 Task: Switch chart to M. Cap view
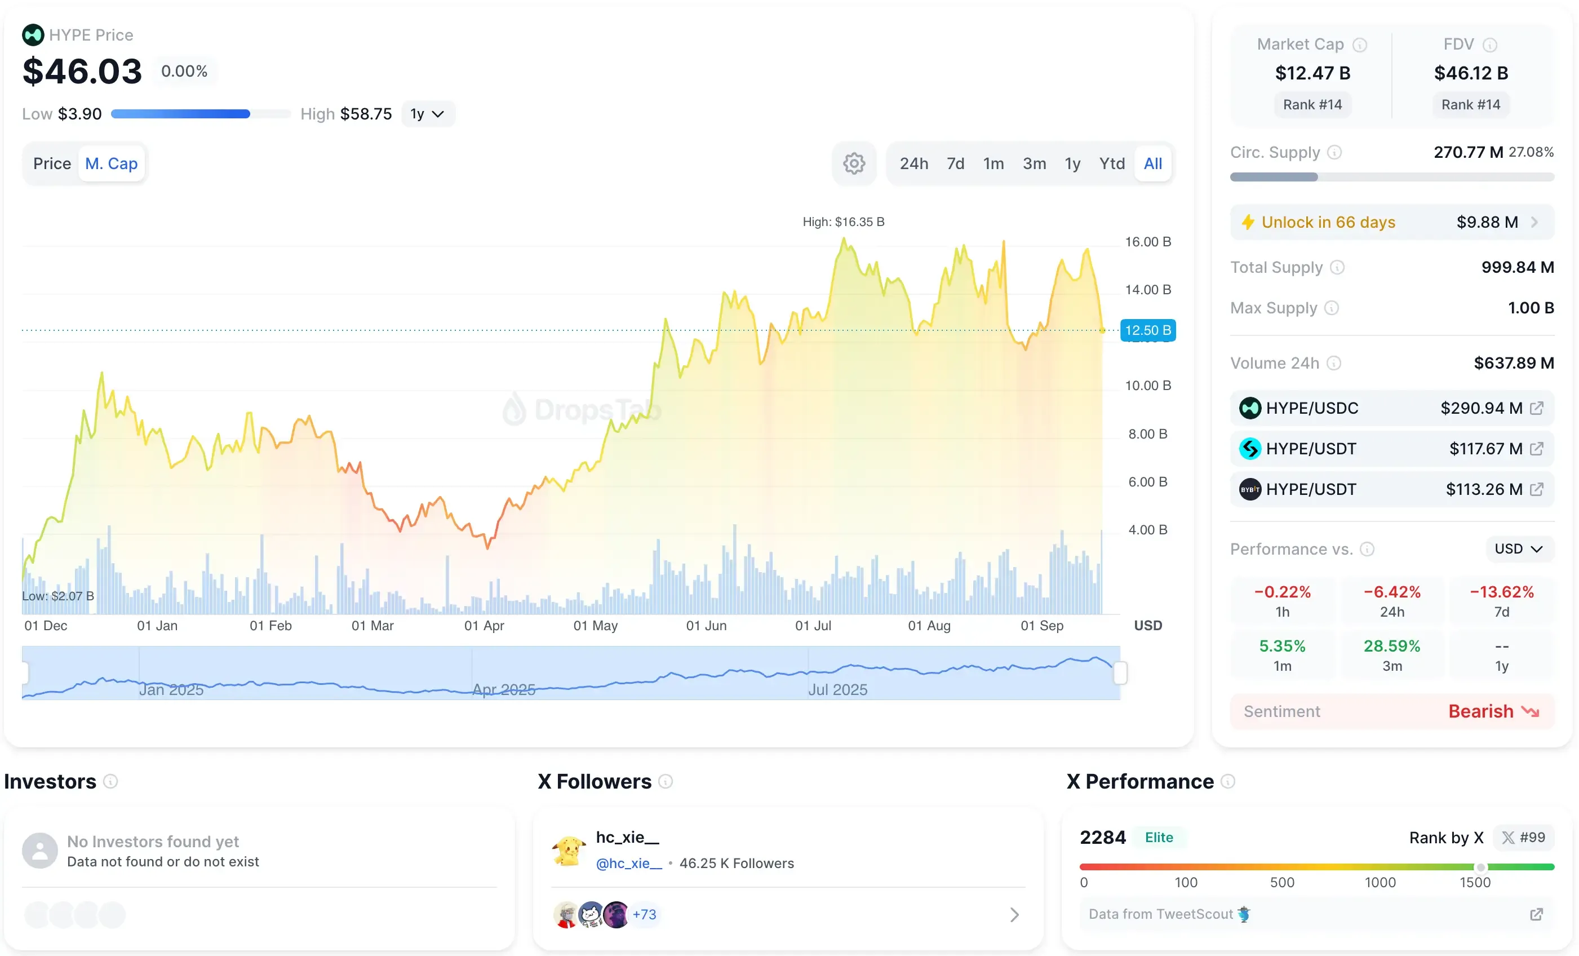pyautogui.click(x=112, y=163)
